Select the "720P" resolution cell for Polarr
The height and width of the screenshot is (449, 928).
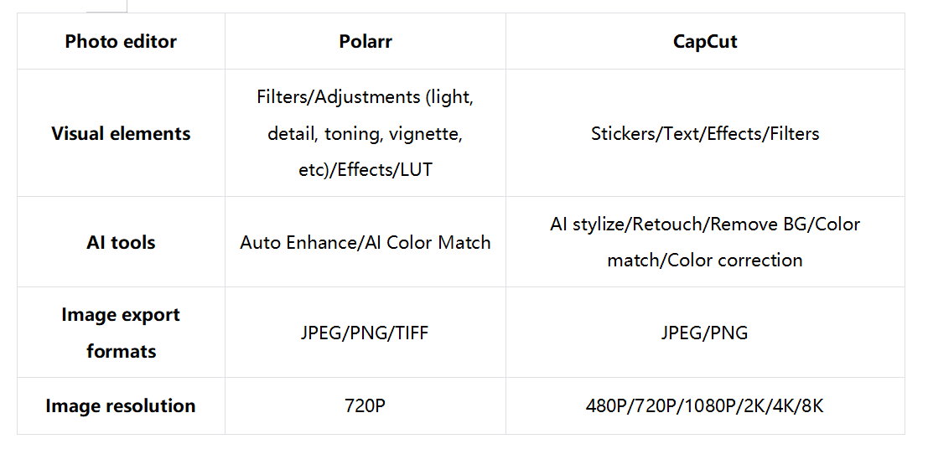[x=365, y=406]
